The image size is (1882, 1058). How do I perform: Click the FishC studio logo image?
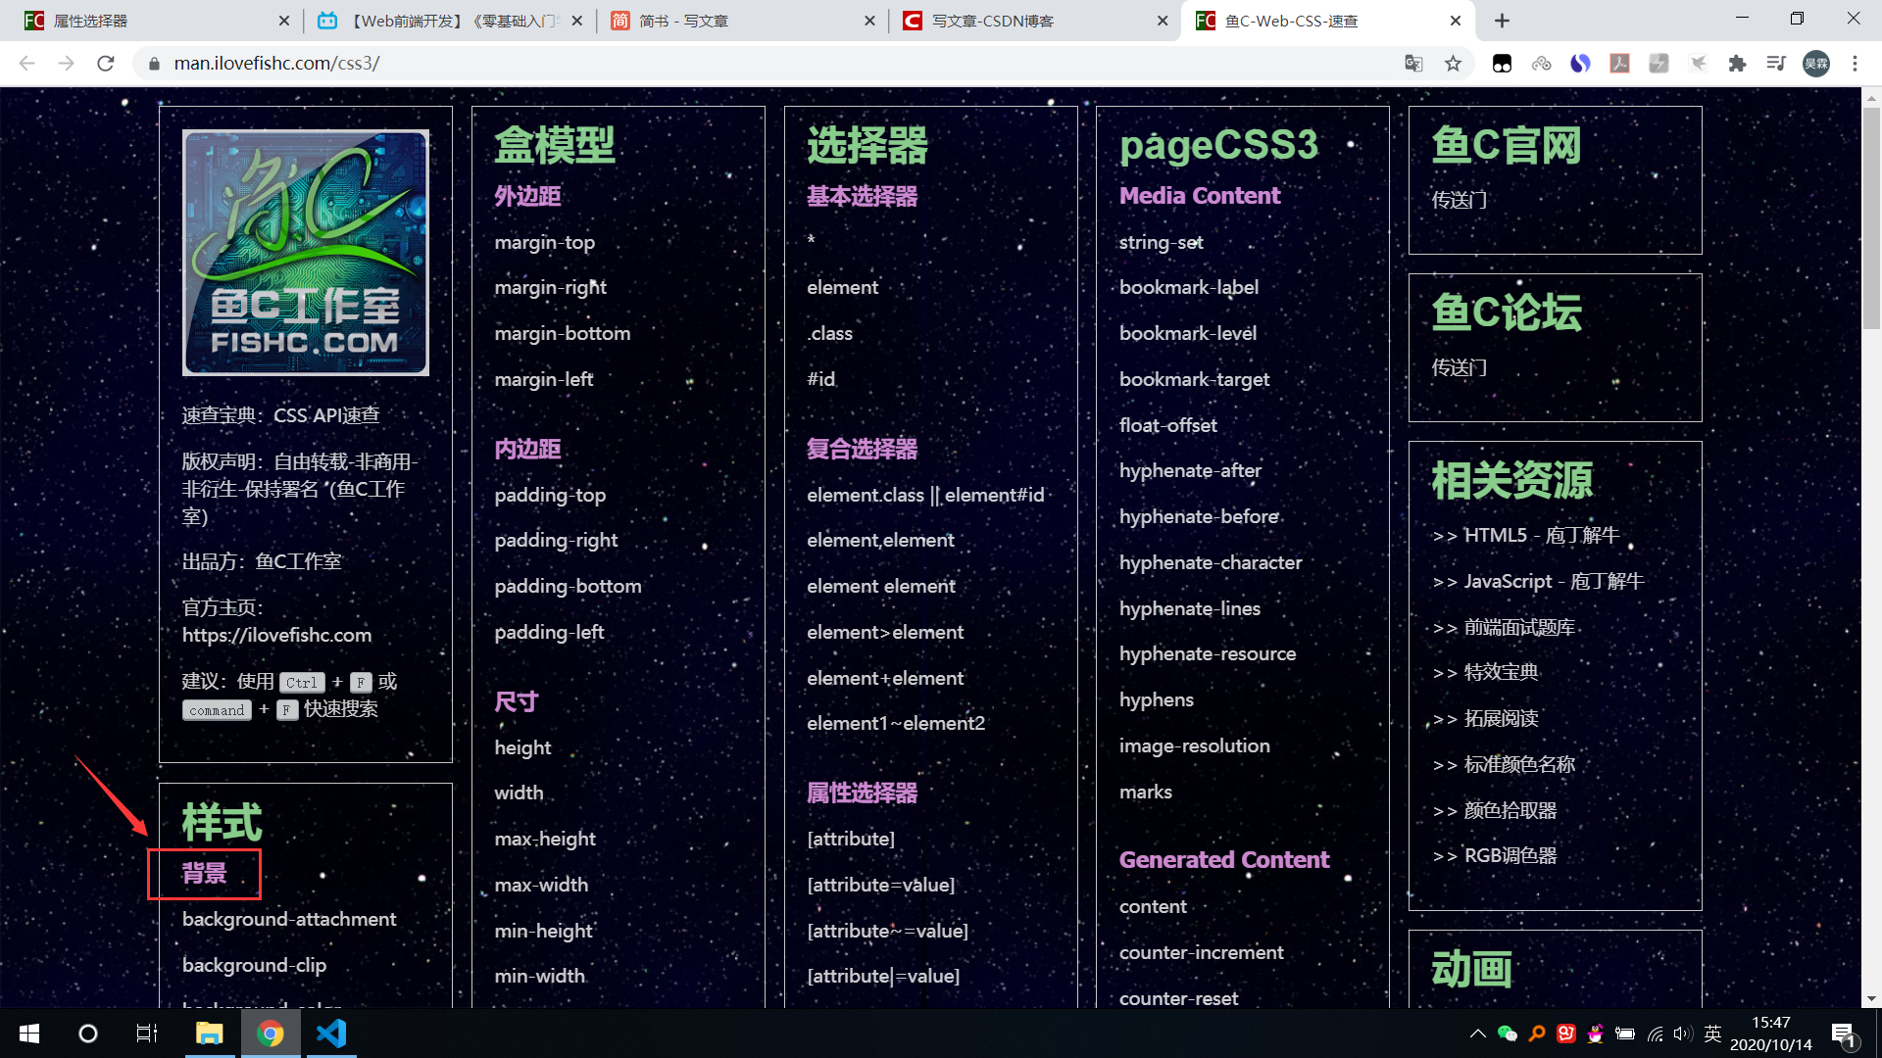pos(305,253)
